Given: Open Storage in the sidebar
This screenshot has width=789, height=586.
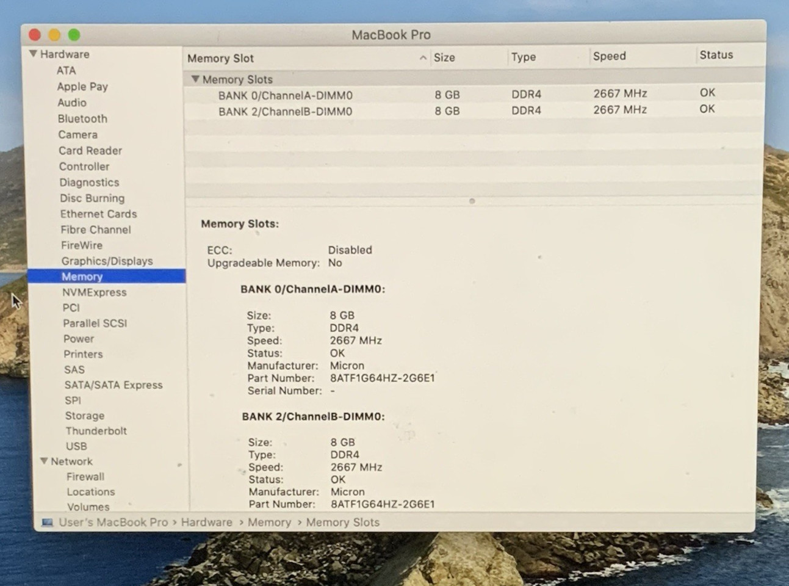Looking at the screenshot, I should [x=85, y=415].
